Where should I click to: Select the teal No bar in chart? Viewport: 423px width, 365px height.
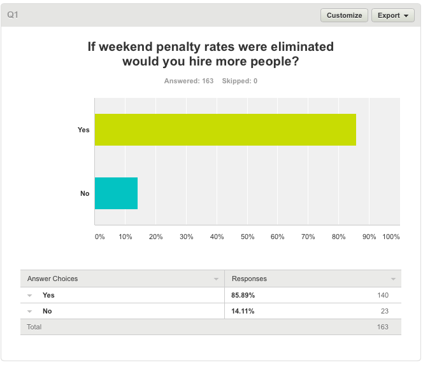click(x=116, y=193)
